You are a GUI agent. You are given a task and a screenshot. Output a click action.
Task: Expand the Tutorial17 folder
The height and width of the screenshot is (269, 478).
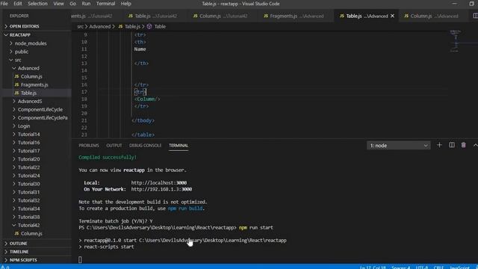click(x=36, y=150)
